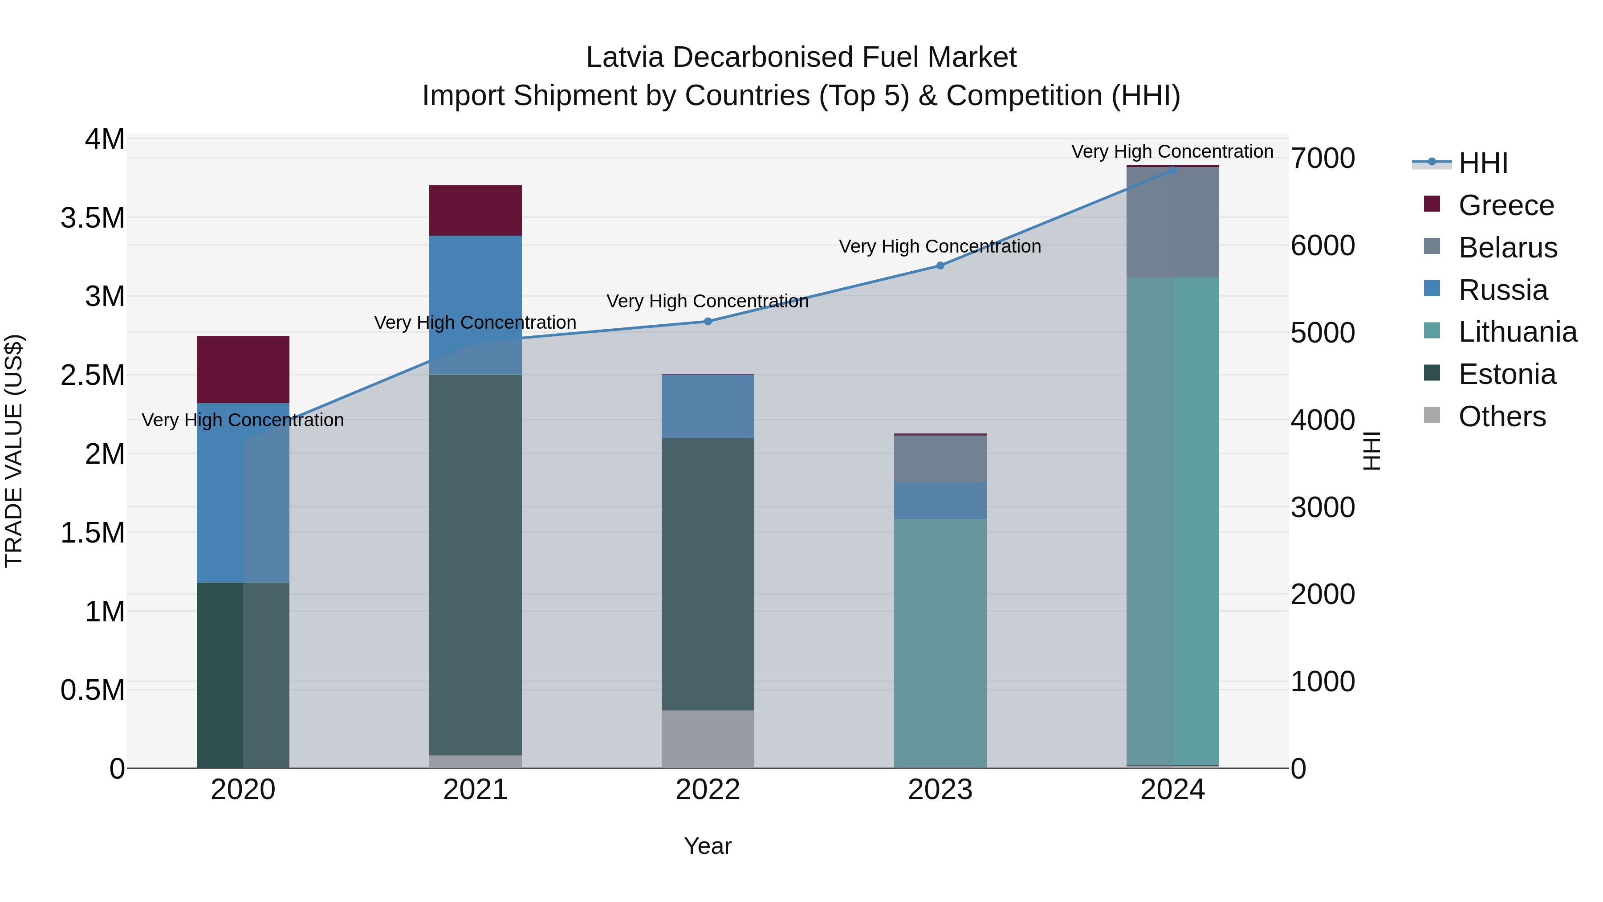Click the 'TRADE VALUE (US$)' axis title
This screenshot has height=902, width=1603.
coord(14,451)
